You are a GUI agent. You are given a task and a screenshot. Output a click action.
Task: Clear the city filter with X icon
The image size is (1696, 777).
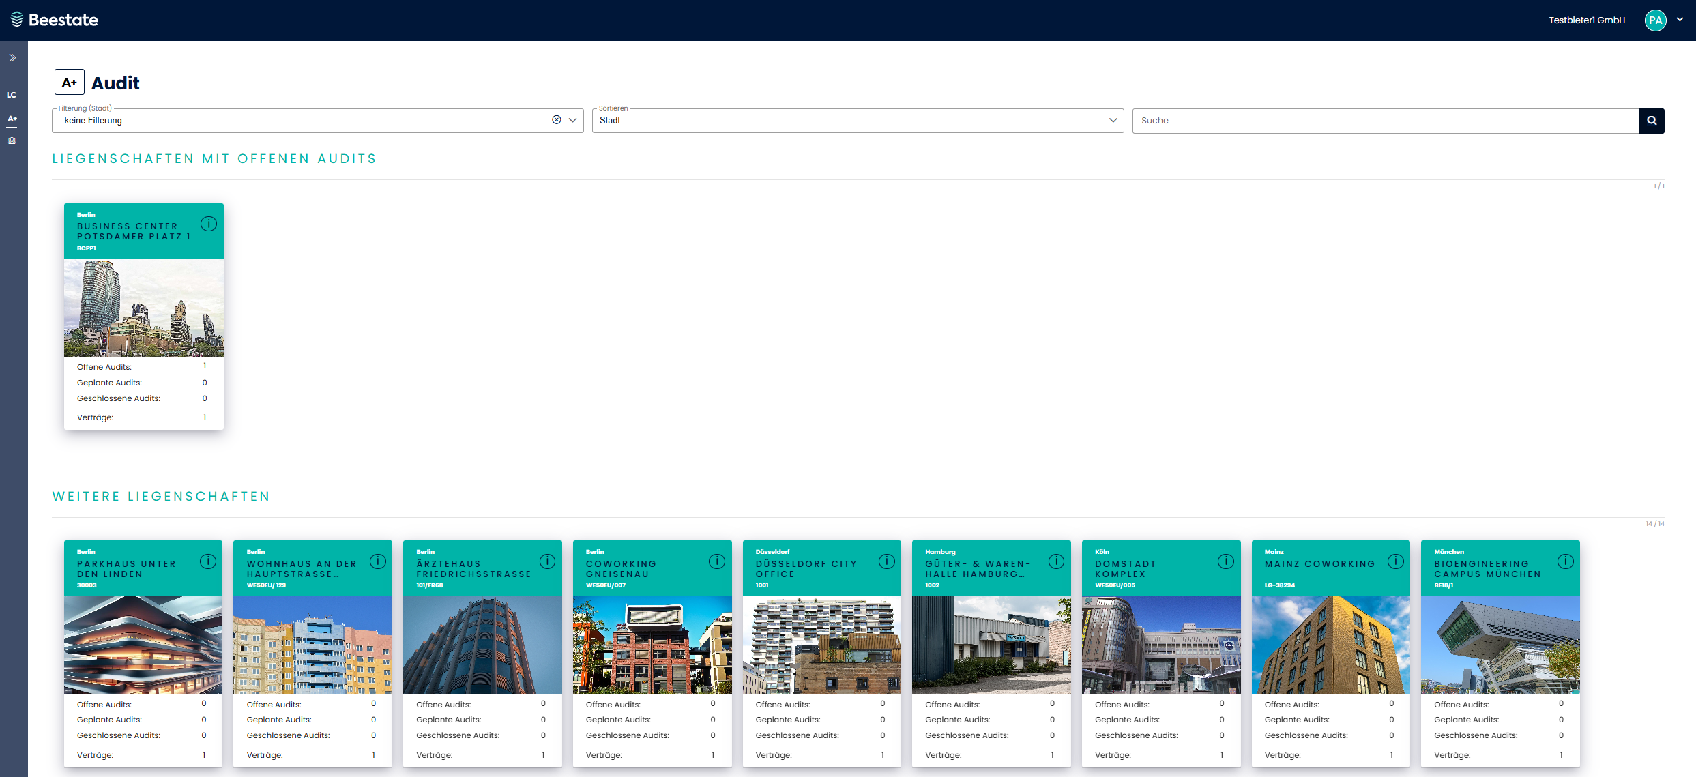[557, 120]
